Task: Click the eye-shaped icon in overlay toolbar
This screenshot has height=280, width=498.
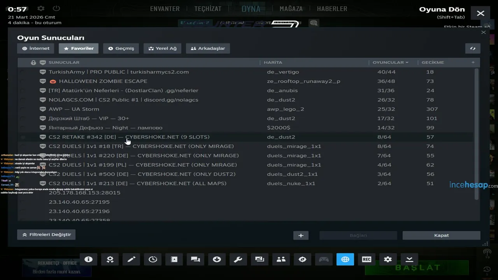Action: (x=302, y=259)
